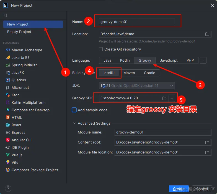Click the HTML generator icon

8,117
